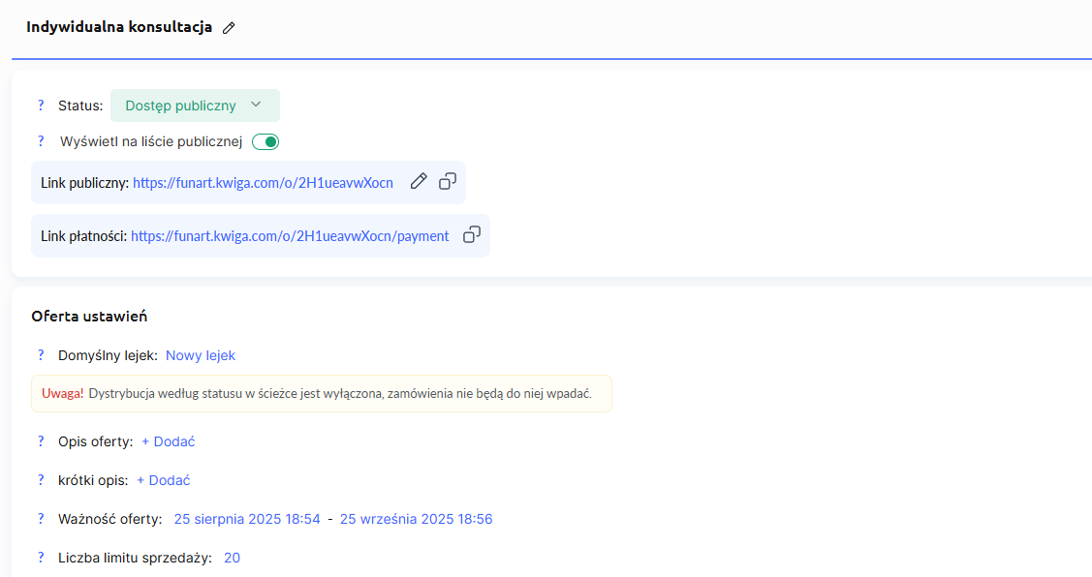This screenshot has height=577, width=1092.
Task: Open the public link URL
Action: (x=263, y=182)
